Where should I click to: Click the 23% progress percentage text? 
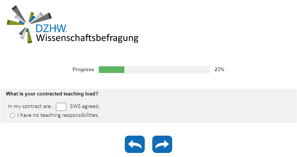(220, 69)
